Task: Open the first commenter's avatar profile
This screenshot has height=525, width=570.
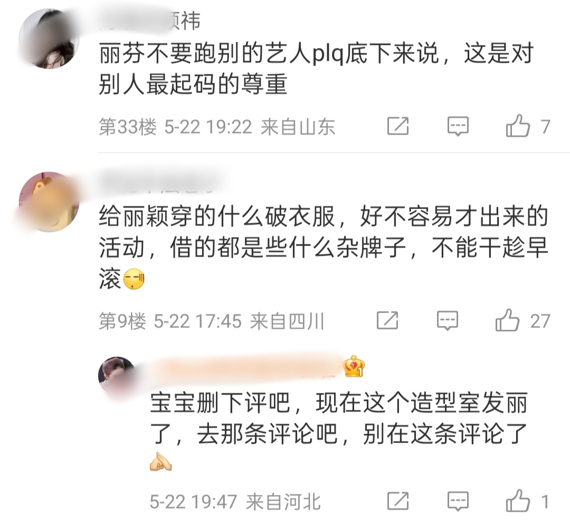Action: (49, 39)
